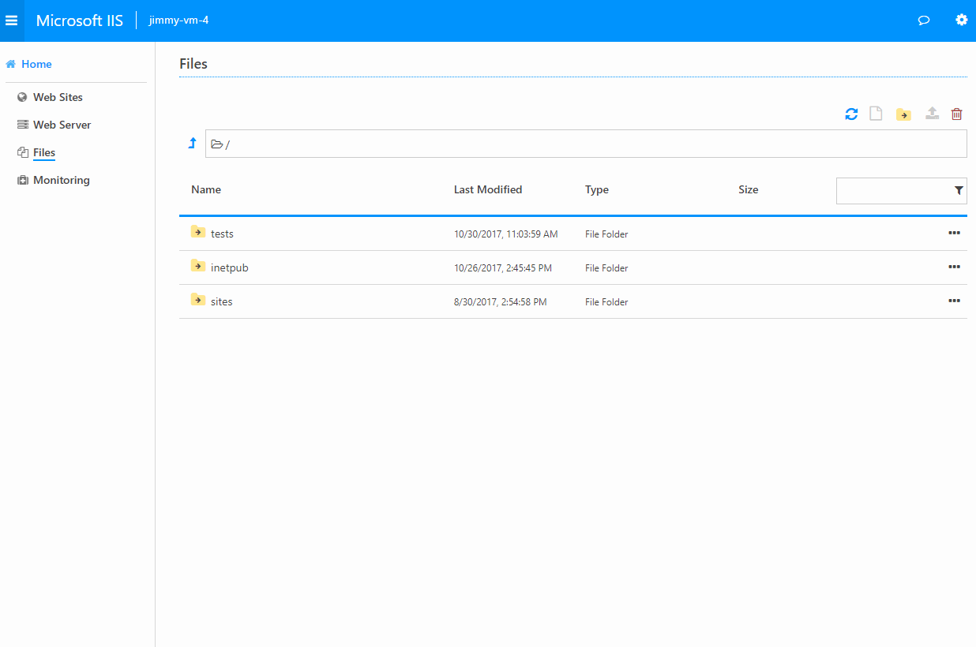Click the red trash delete icon

(957, 114)
